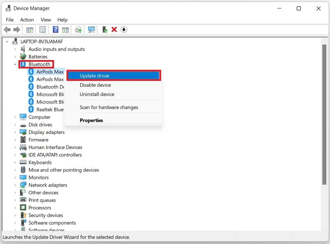Expand the Batteries node
The image size is (330, 244).
[x=15, y=57]
